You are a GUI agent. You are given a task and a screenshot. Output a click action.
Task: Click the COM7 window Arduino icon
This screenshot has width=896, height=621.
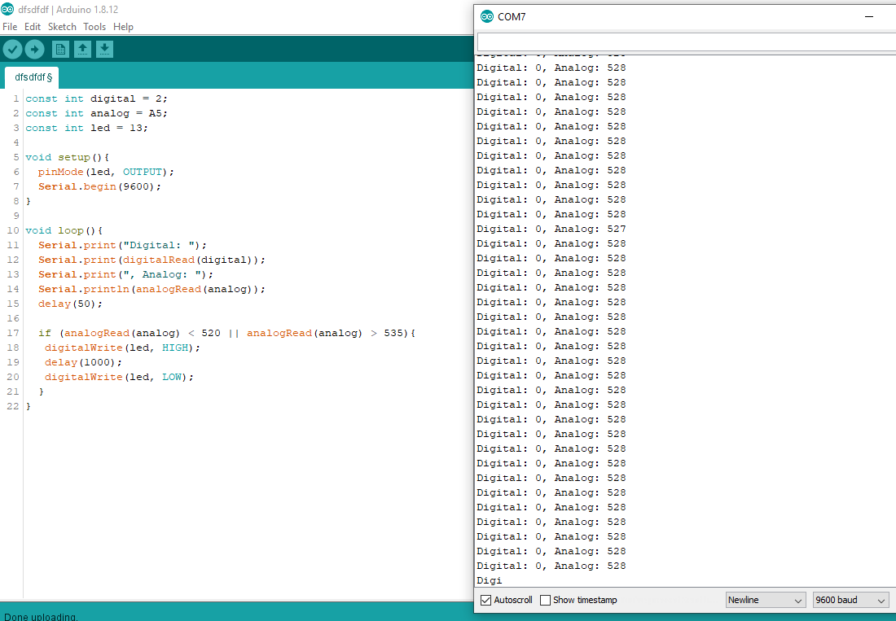tap(487, 16)
